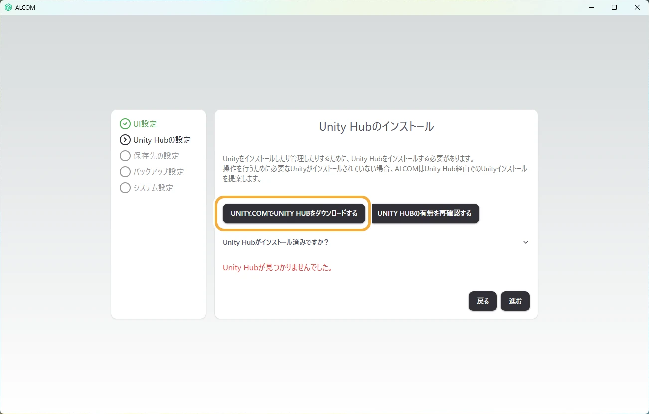The height and width of the screenshot is (414, 649).
Task: Select the 保存先の設定 step label
Action: pyautogui.click(x=156, y=156)
